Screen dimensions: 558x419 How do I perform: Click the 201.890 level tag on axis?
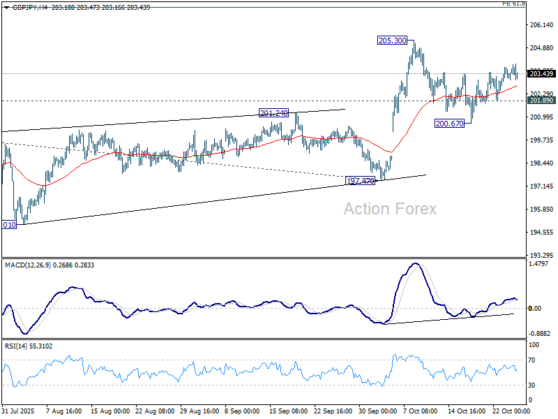(541, 101)
